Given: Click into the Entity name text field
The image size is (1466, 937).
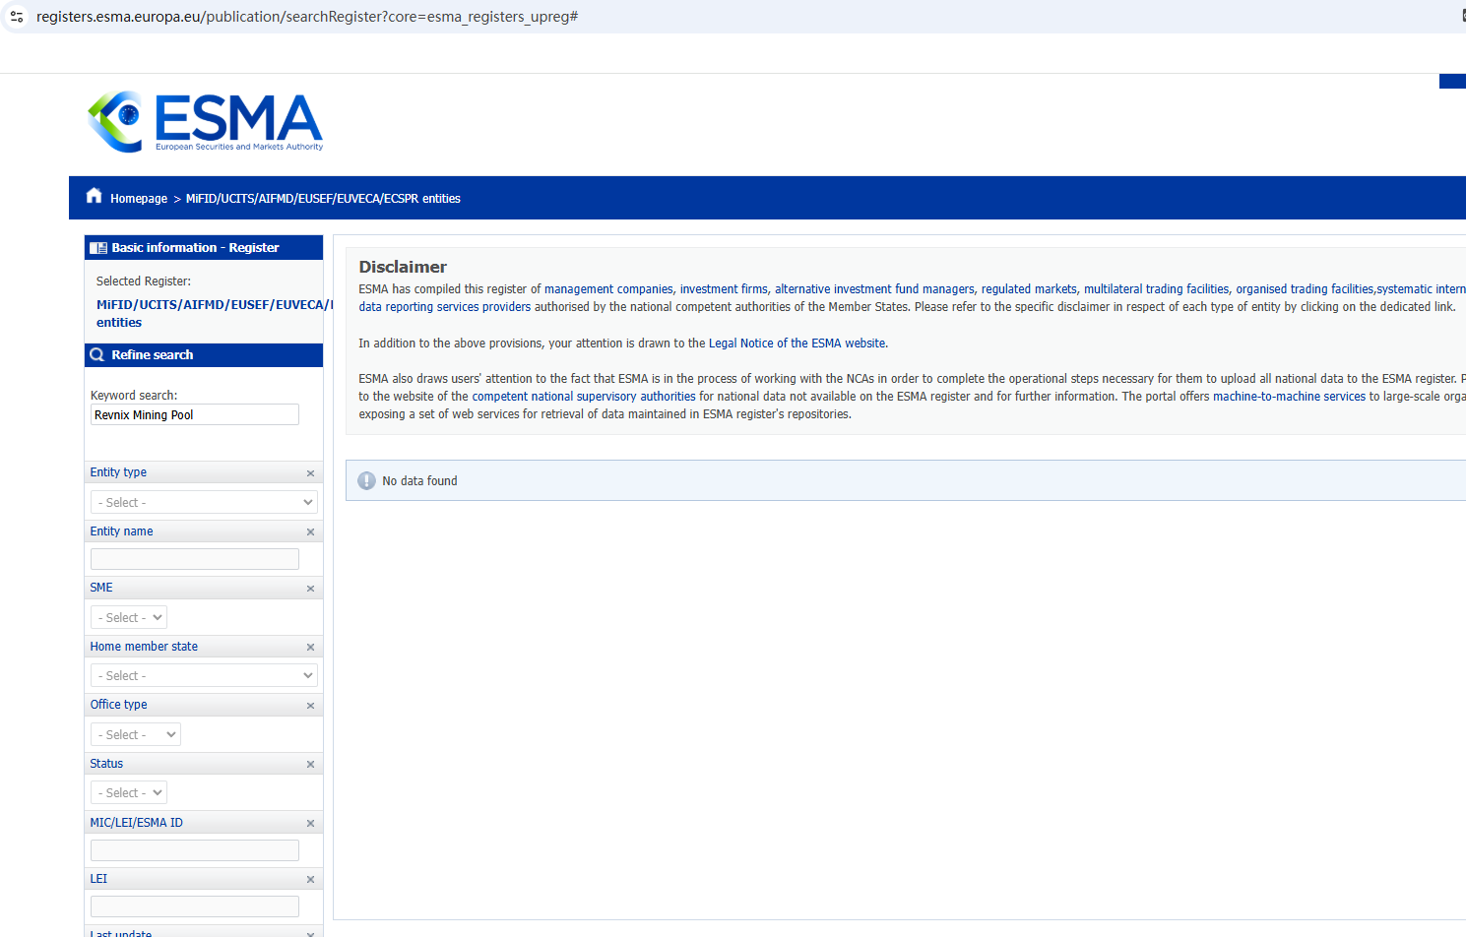Looking at the screenshot, I should (x=195, y=559).
